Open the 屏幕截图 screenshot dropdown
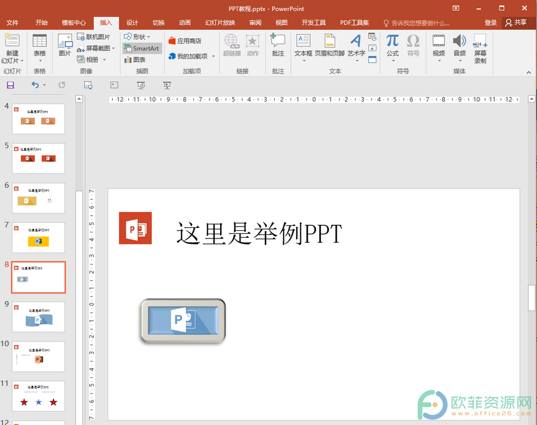This screenshot has height=425, width=537. (113, 48)
